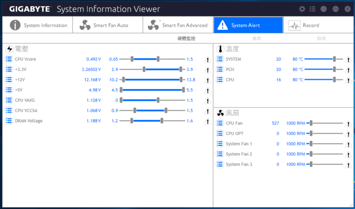Toggle the alert warning for +5V

(x=207, y=91)
